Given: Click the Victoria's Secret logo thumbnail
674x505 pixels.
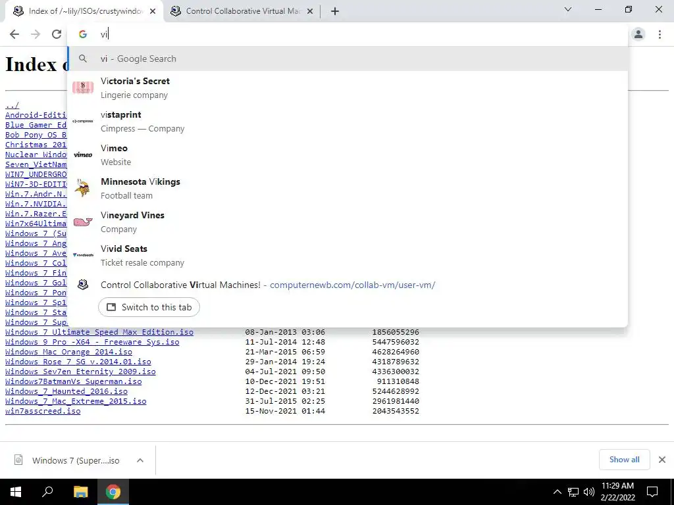Looking at the screenshot, I should pos(83,87).
